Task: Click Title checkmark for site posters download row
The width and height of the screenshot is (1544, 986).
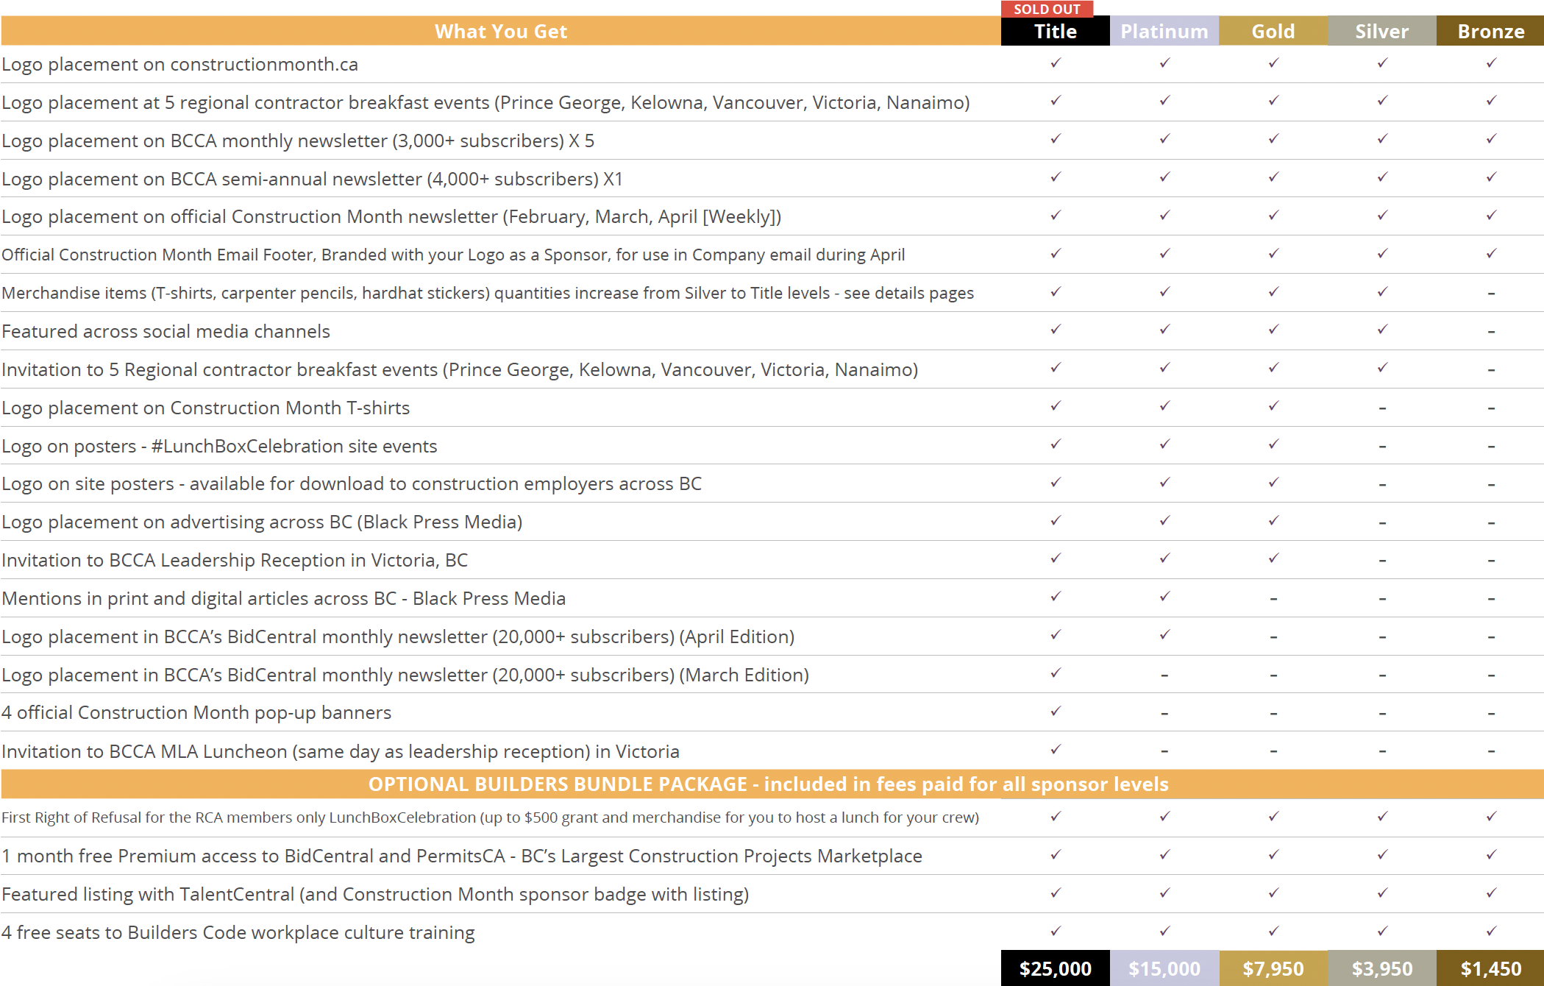Action: click(x=1056, y=483)
